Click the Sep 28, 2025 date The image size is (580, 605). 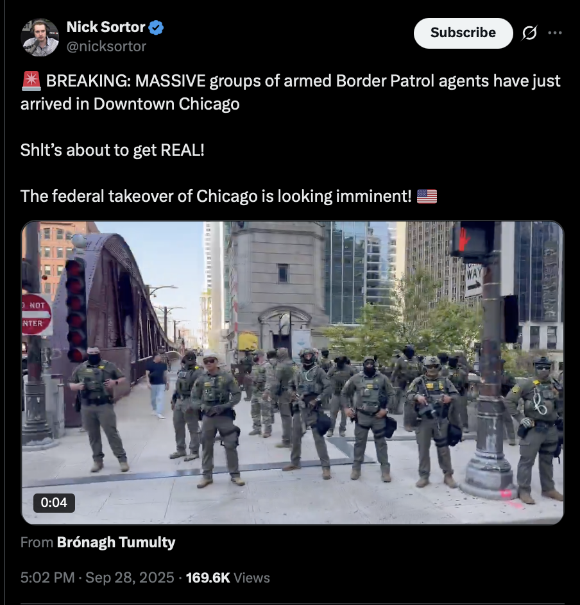point(130,577)
